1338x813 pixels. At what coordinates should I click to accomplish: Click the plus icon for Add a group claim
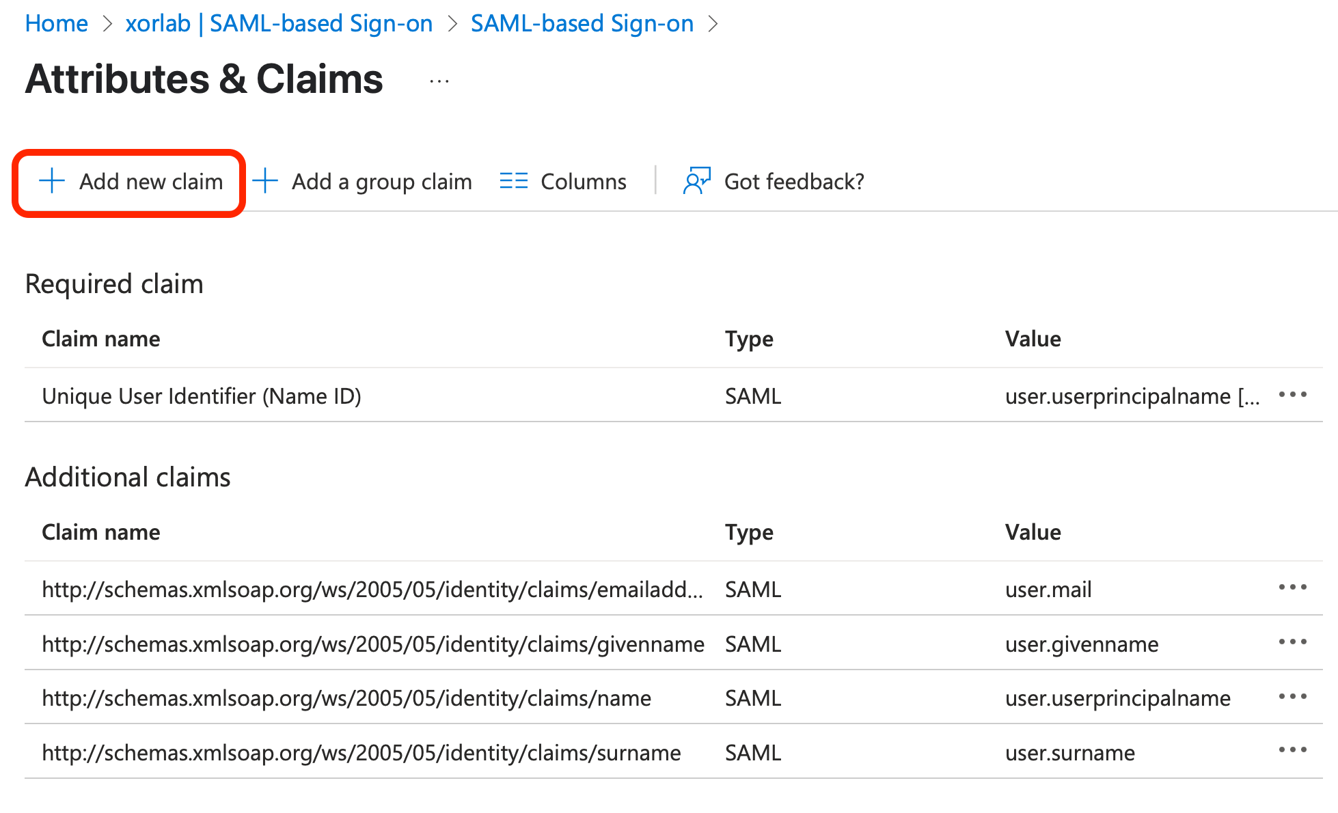coord(265,181)
